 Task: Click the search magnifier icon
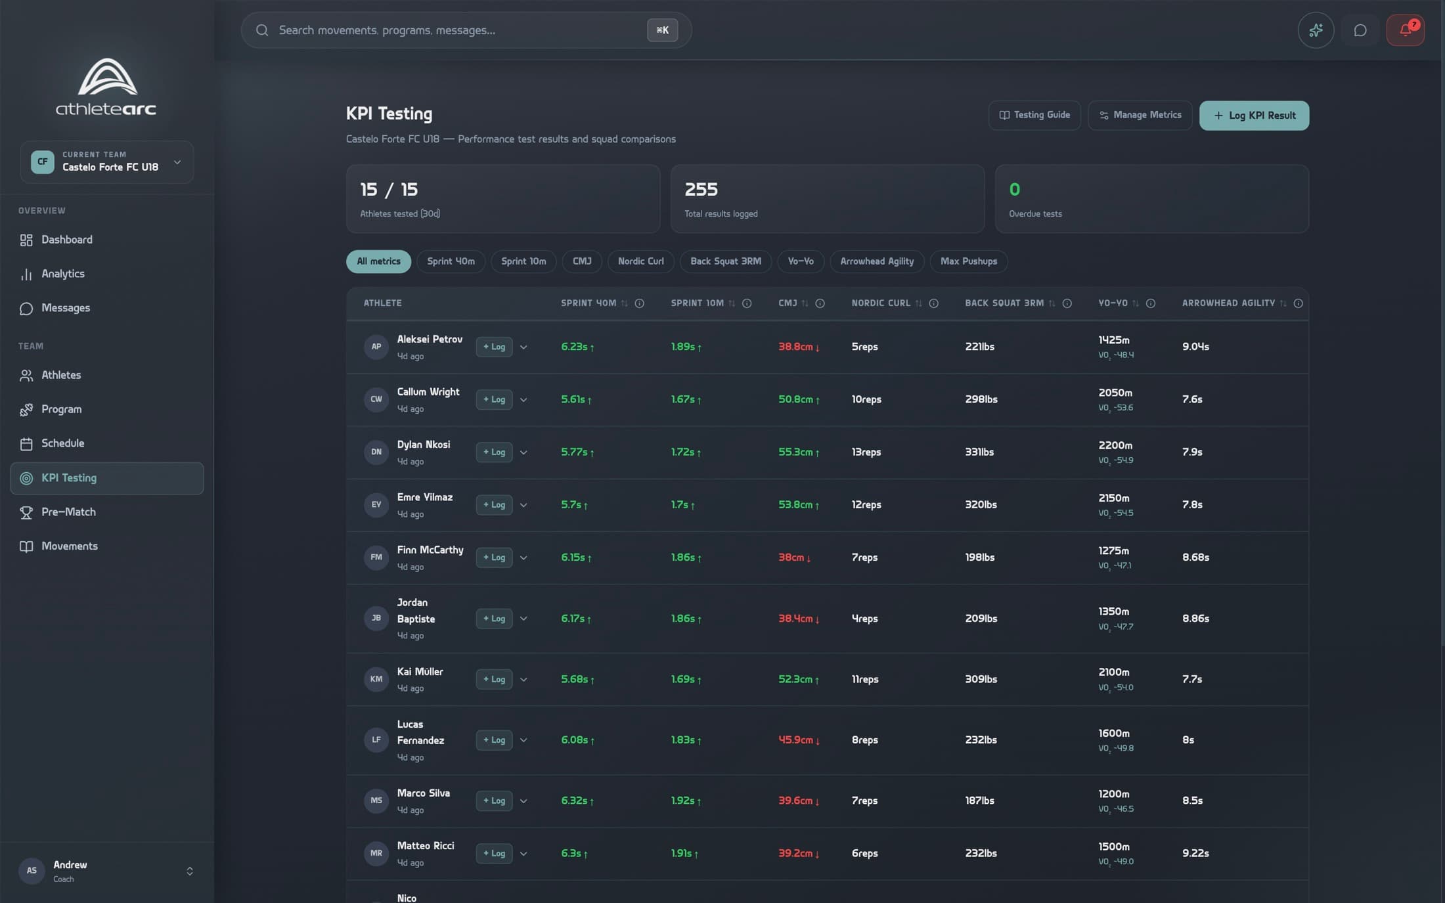point(262,30)
